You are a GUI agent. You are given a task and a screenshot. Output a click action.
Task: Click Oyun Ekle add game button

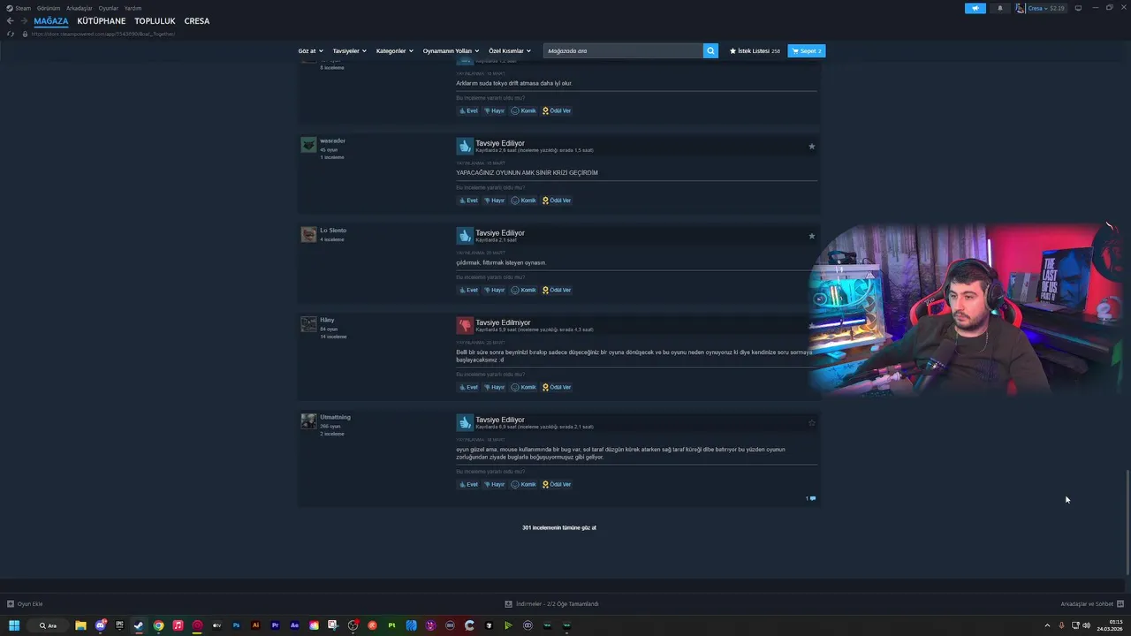pos(25,604)
